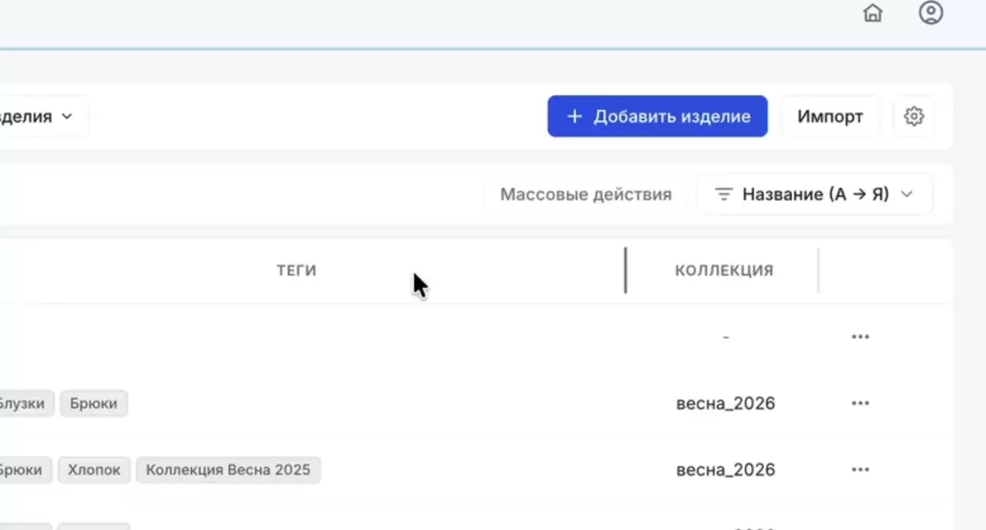
Task: Open three-dot menu for Хлопок row
Action: pos(860,469)
